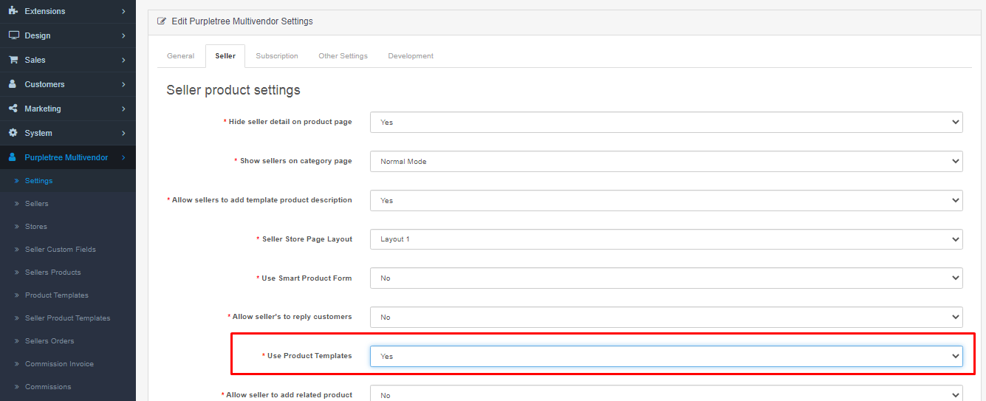Viewport: 986px width, 401px height.
Task: Click the Design monitor icon
Action: click(x=13, y=35)
